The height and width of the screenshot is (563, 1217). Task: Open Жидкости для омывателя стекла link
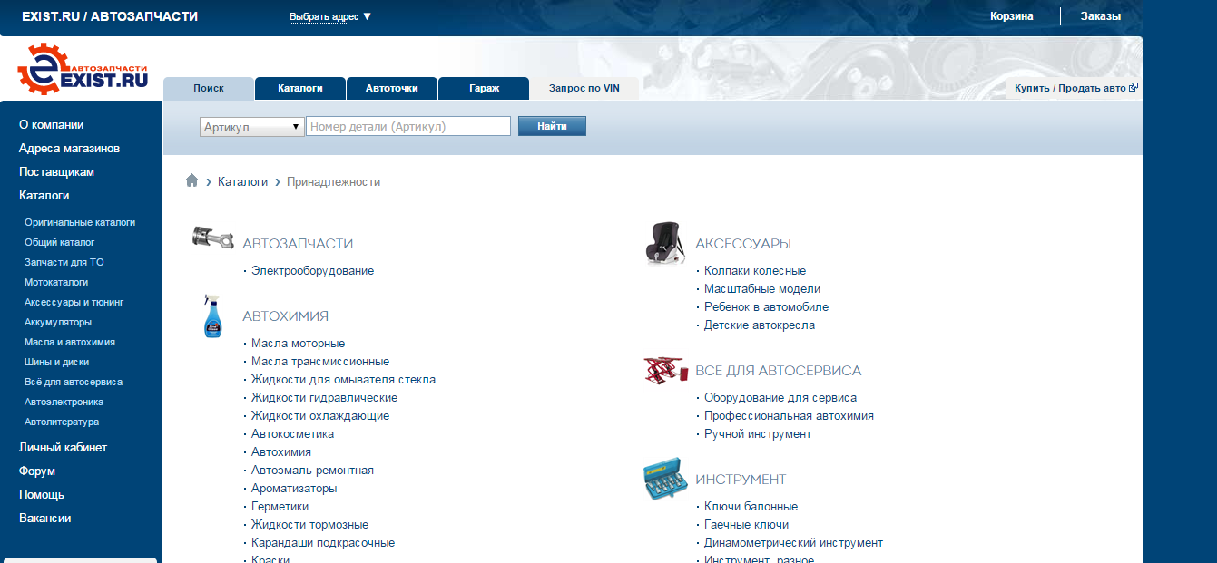tap(343, 379)
